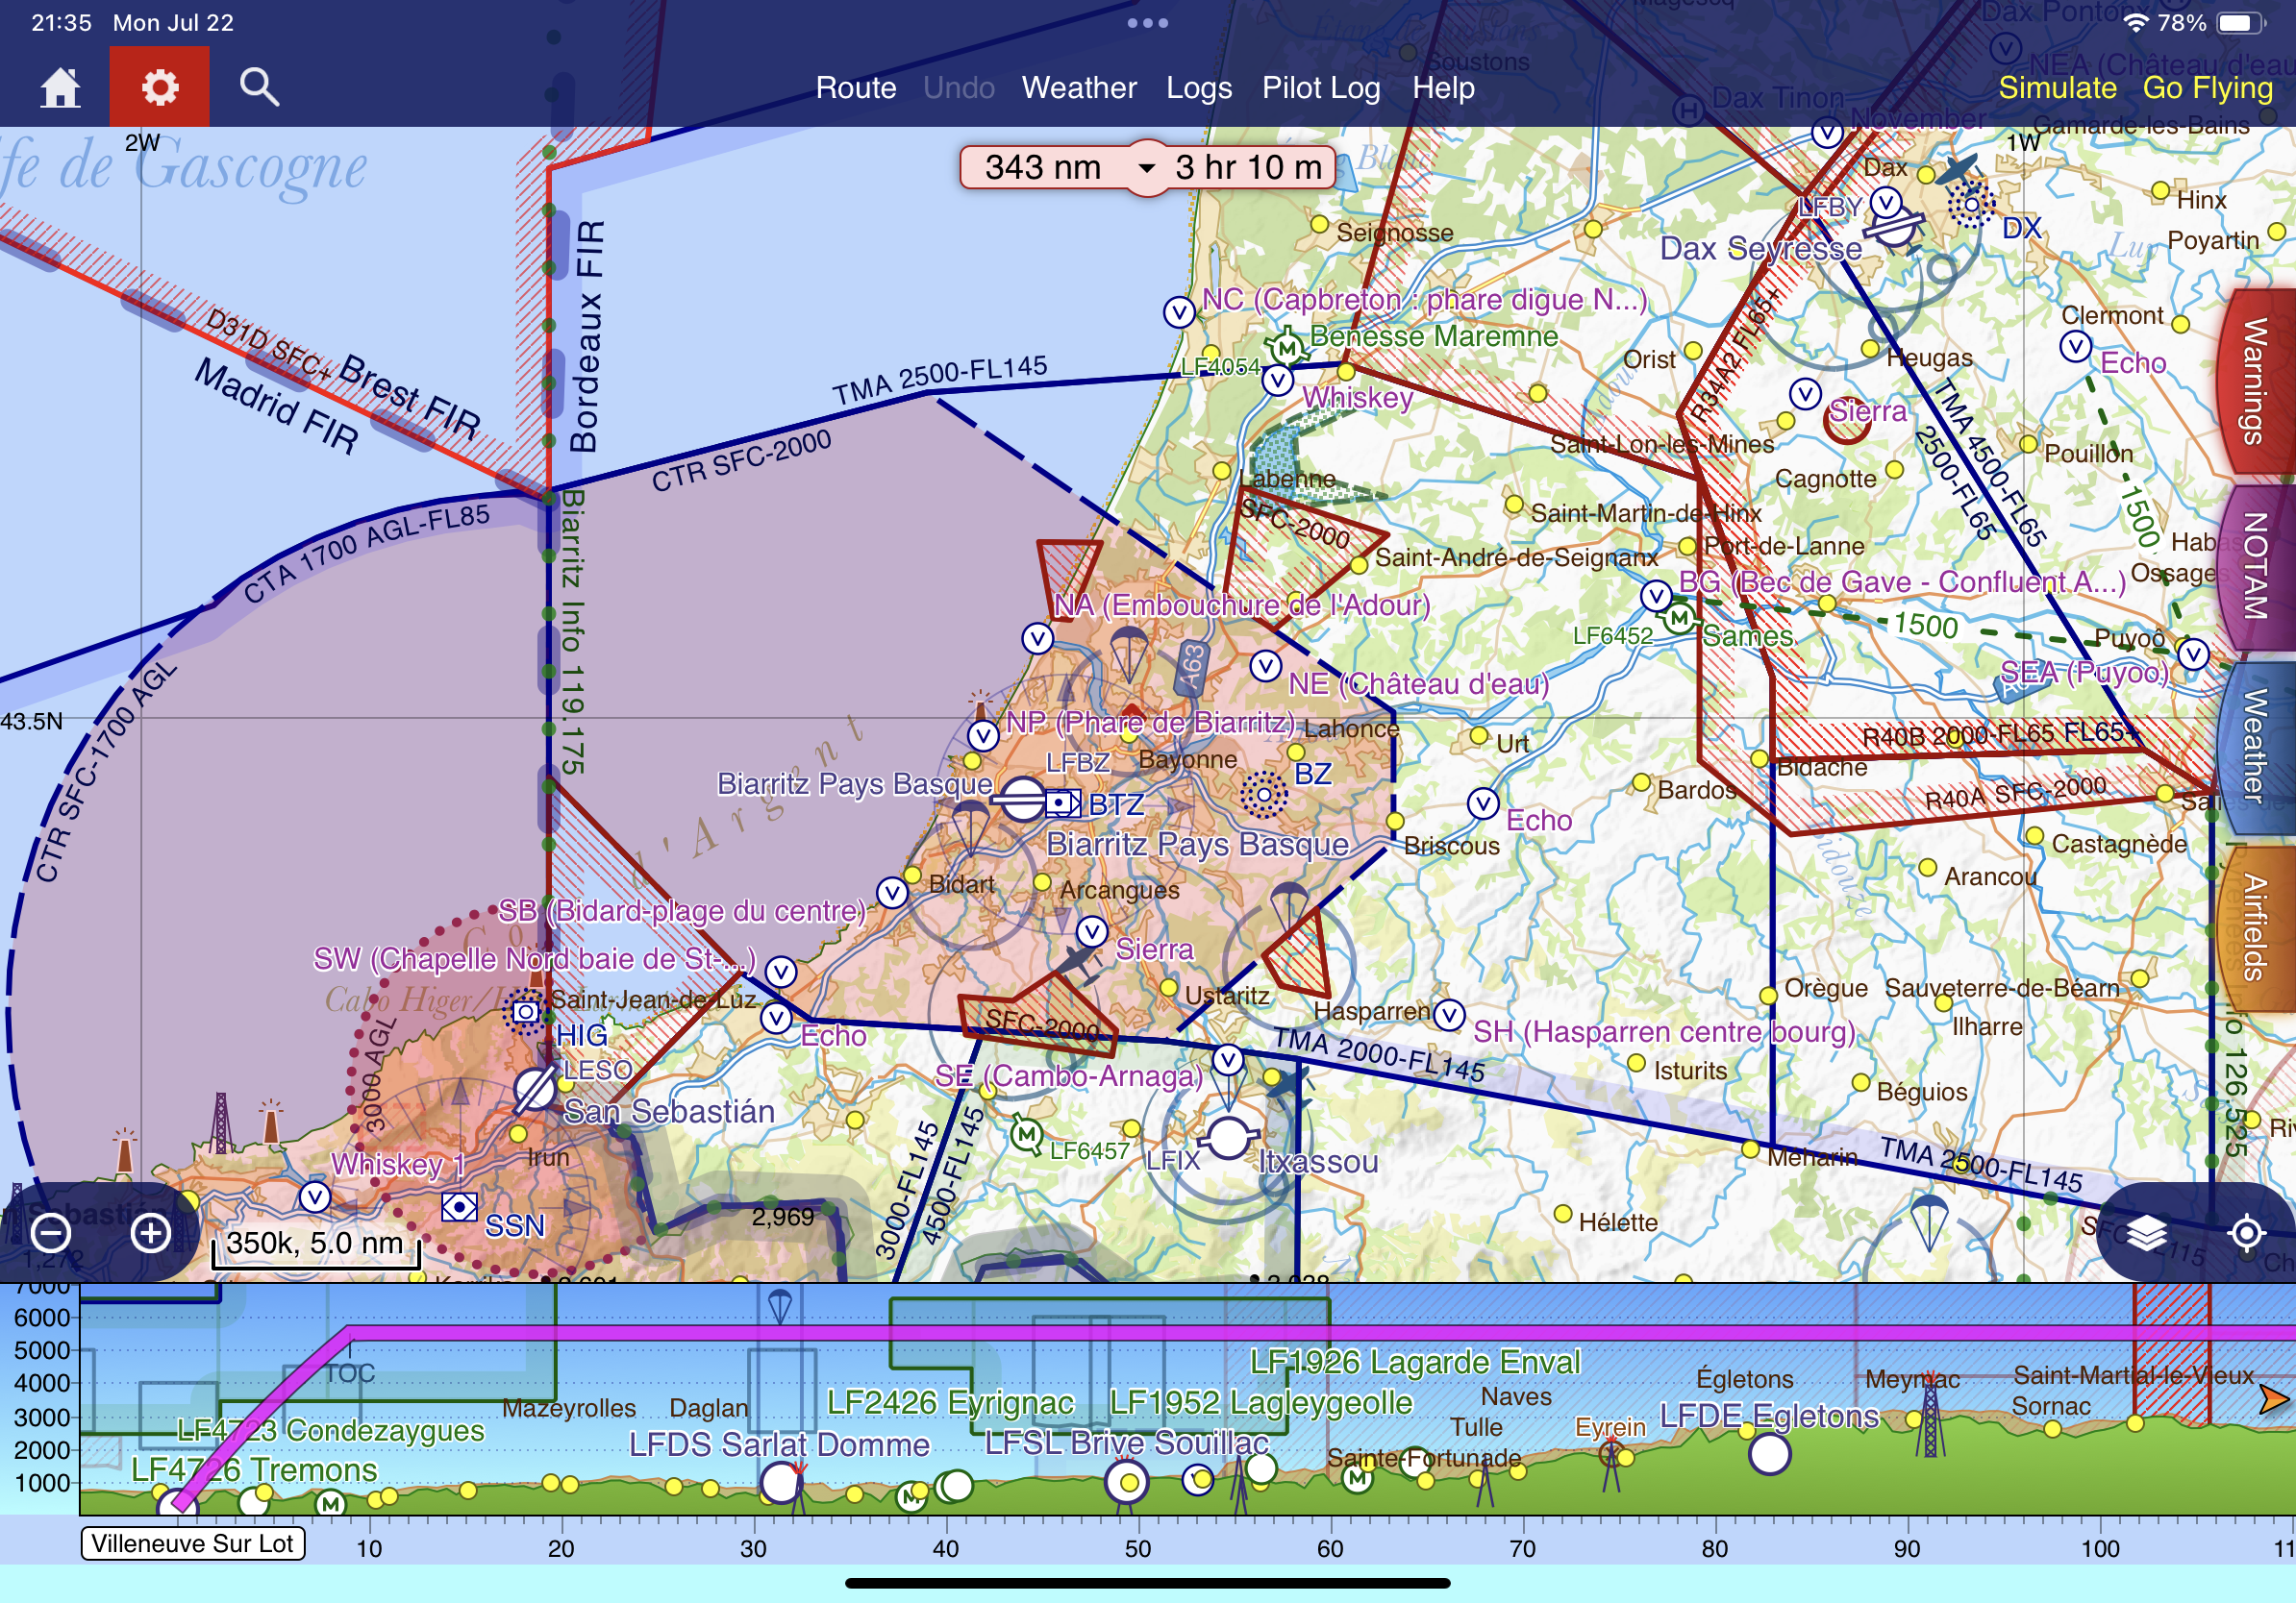
Task: Tap the Itxassou LFIX airfield symbol
Action: click(x=1228, y=1137)
